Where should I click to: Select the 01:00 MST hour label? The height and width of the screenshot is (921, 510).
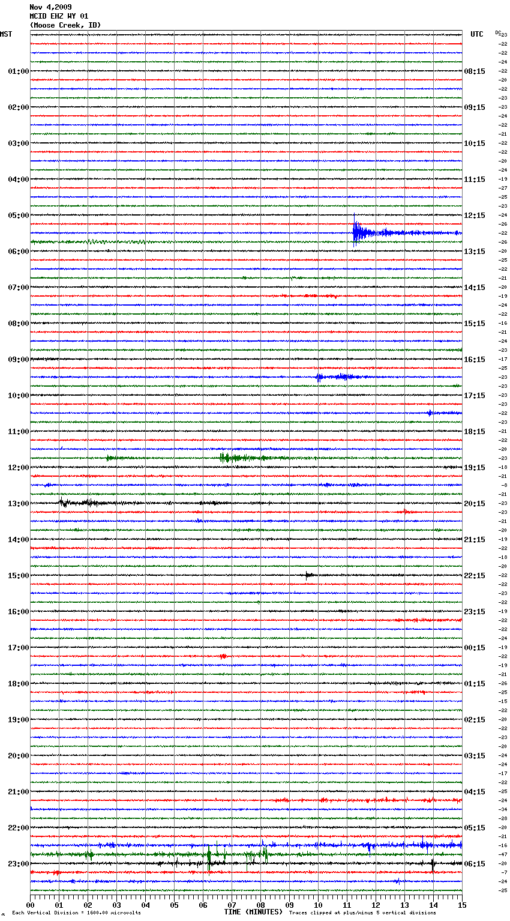[18, 71]
